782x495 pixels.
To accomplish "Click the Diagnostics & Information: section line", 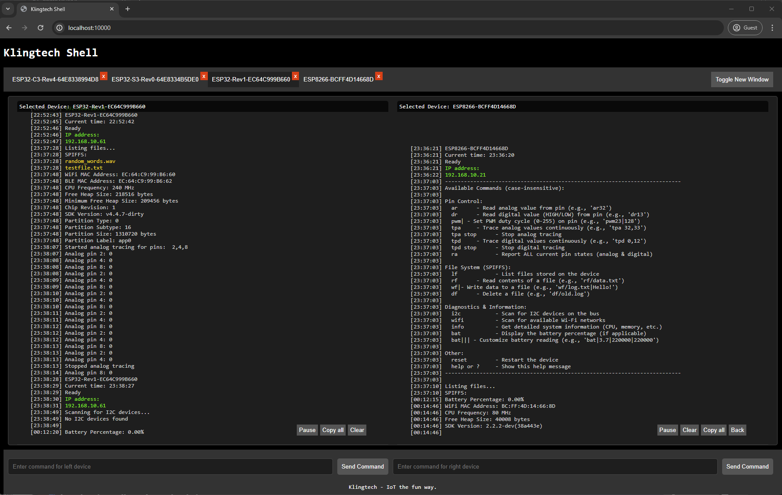I will click(x=486, y=307).
